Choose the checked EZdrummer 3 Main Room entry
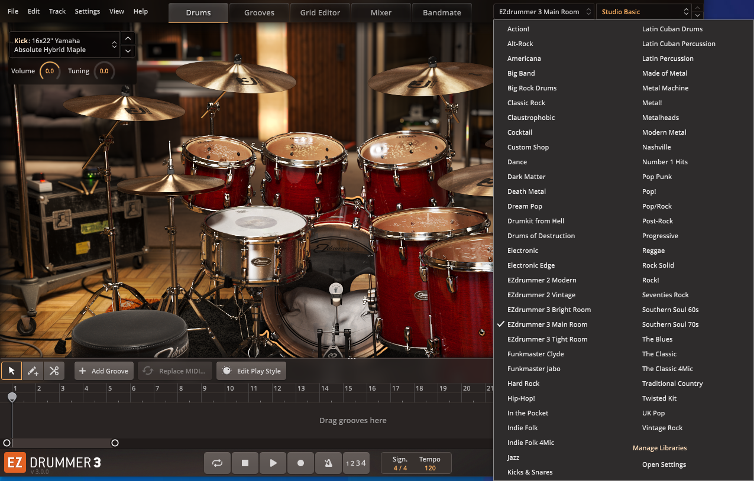 click(x=548, y=324)
